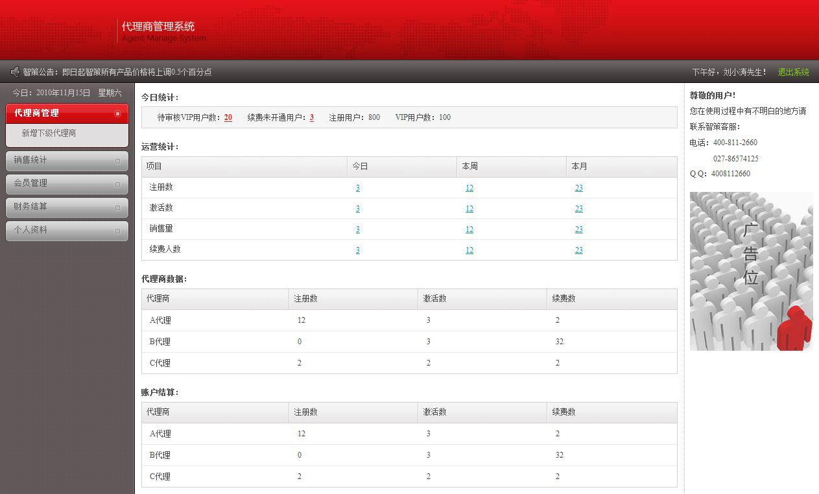The image size is (819, 494).
Task: Expand the 销售统计 sidebar section
Action: (67, 160)
